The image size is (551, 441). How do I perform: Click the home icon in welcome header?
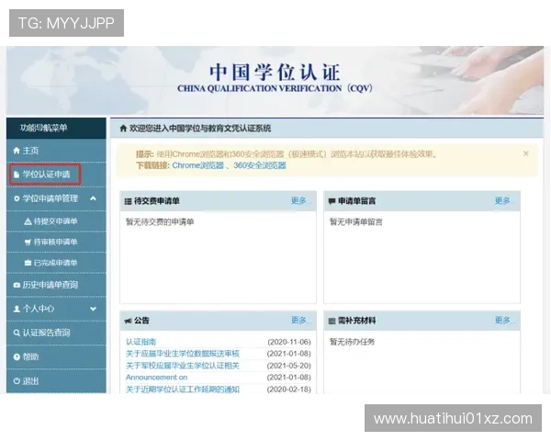pyautogui.click(x=123, y=129)
